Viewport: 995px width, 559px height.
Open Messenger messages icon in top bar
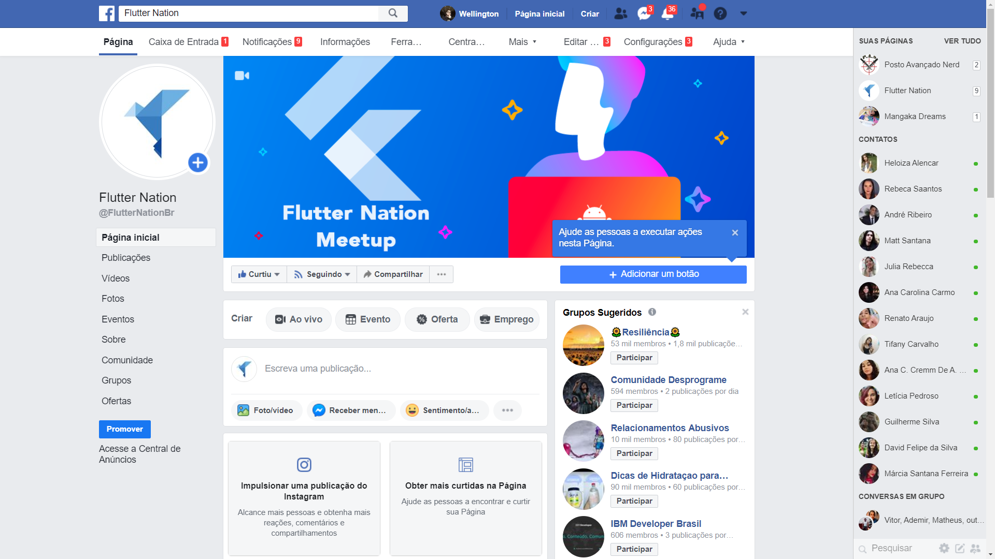[644, 13]
